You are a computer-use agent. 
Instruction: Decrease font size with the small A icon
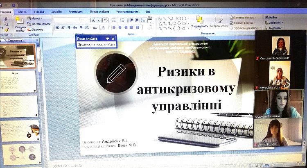pos(99,20)
